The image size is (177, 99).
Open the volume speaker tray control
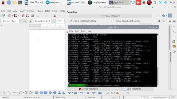pyautogui.click(x=165, y=2)
